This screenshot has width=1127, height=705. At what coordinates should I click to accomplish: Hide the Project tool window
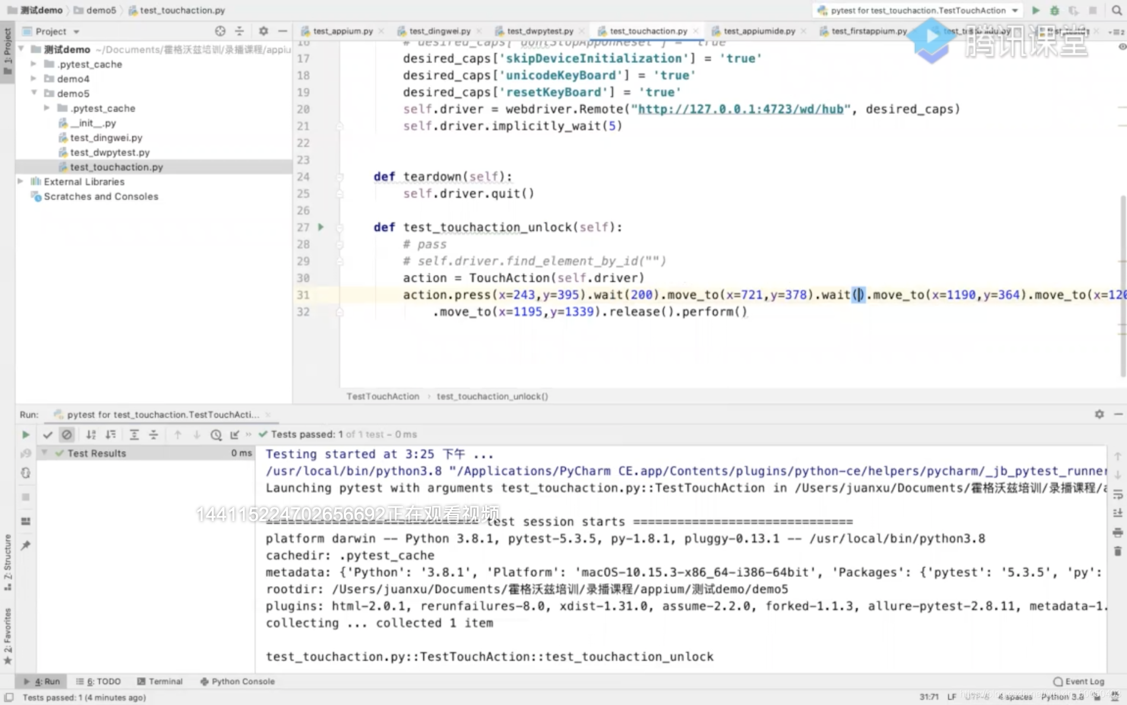click(x=283, y=31)
